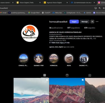Screen dimensions: 105x103
Task: Close the Administrador de anuncios tab
Action: click(x=94, y=3)
